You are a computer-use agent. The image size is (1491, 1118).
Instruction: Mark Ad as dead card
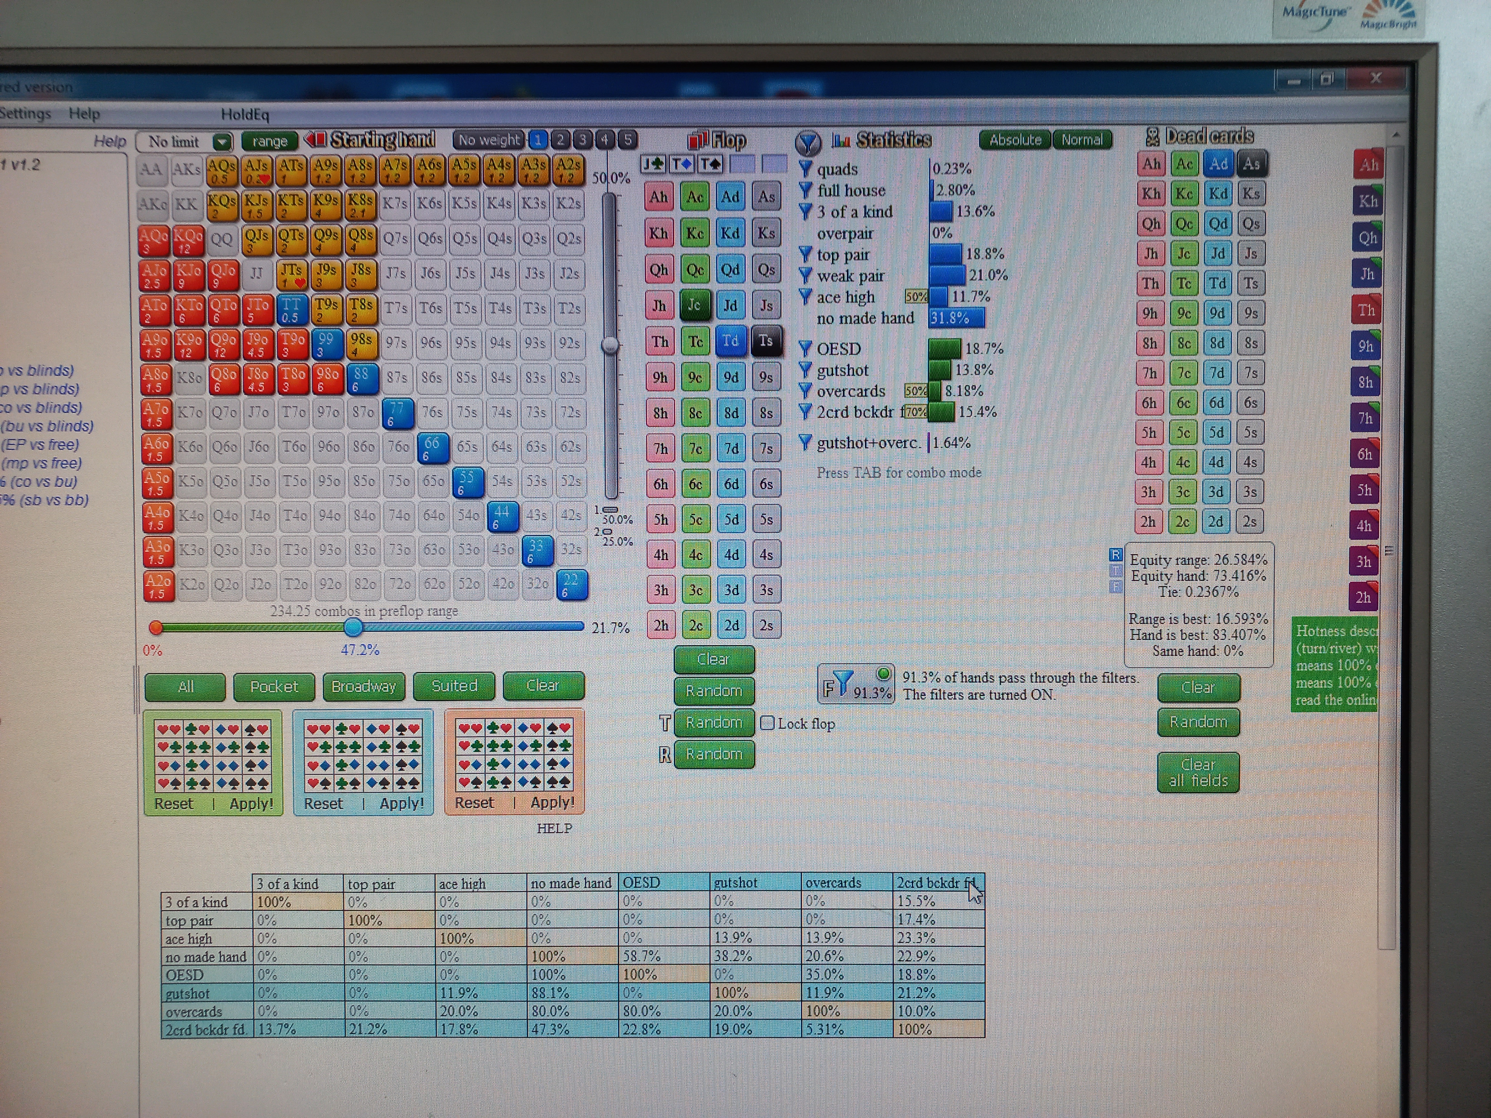point(1218,164)
